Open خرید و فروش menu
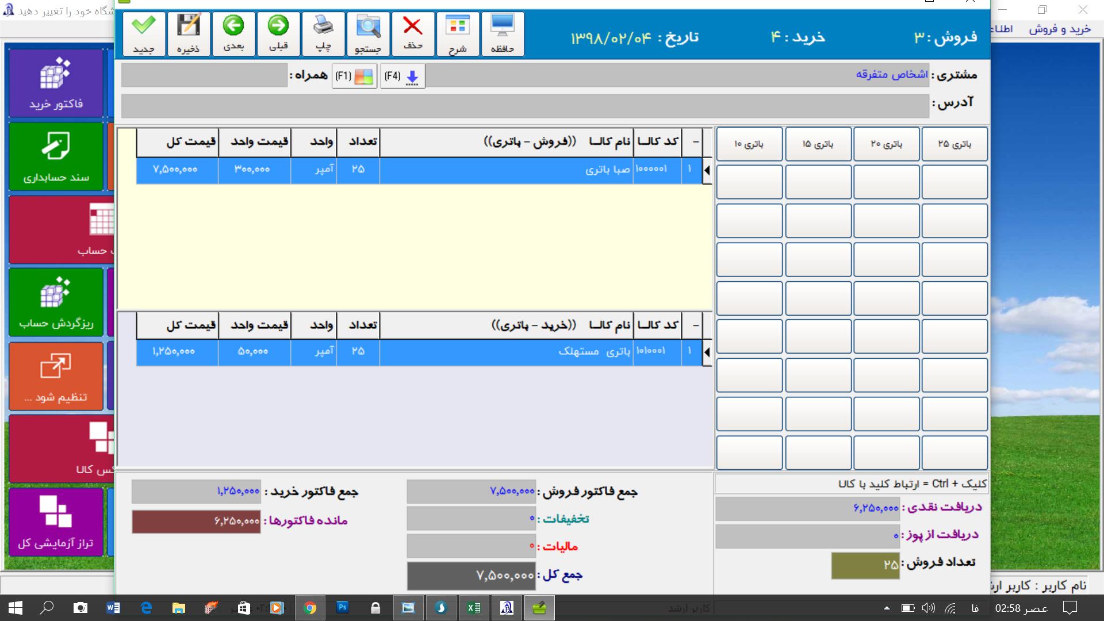1104x621 pixels. coord(1060,29)
